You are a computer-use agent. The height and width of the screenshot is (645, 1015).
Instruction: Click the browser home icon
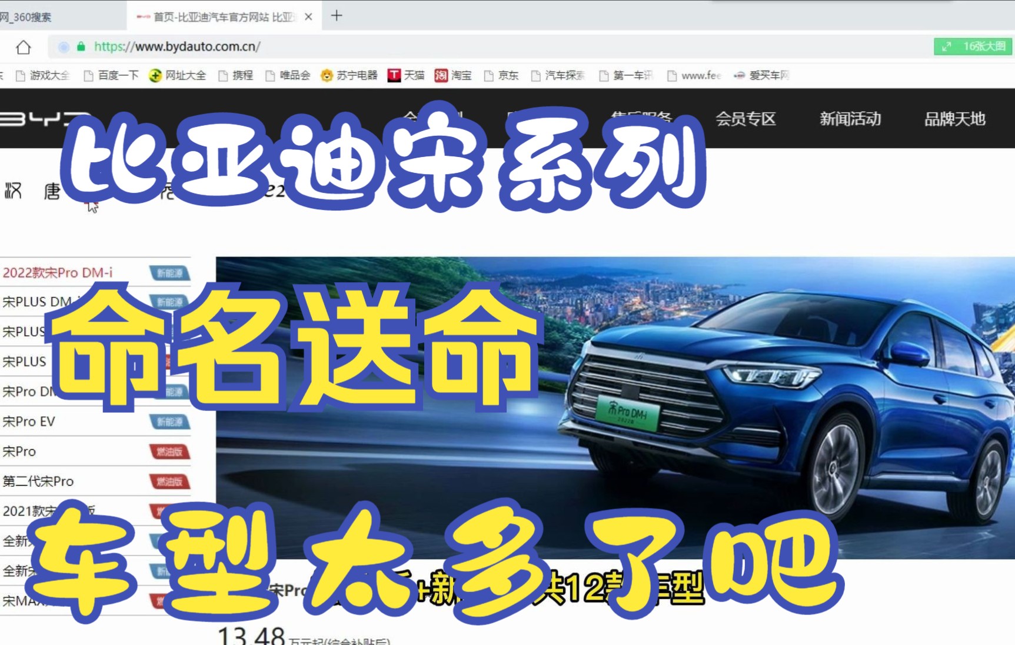pos(24,47)
